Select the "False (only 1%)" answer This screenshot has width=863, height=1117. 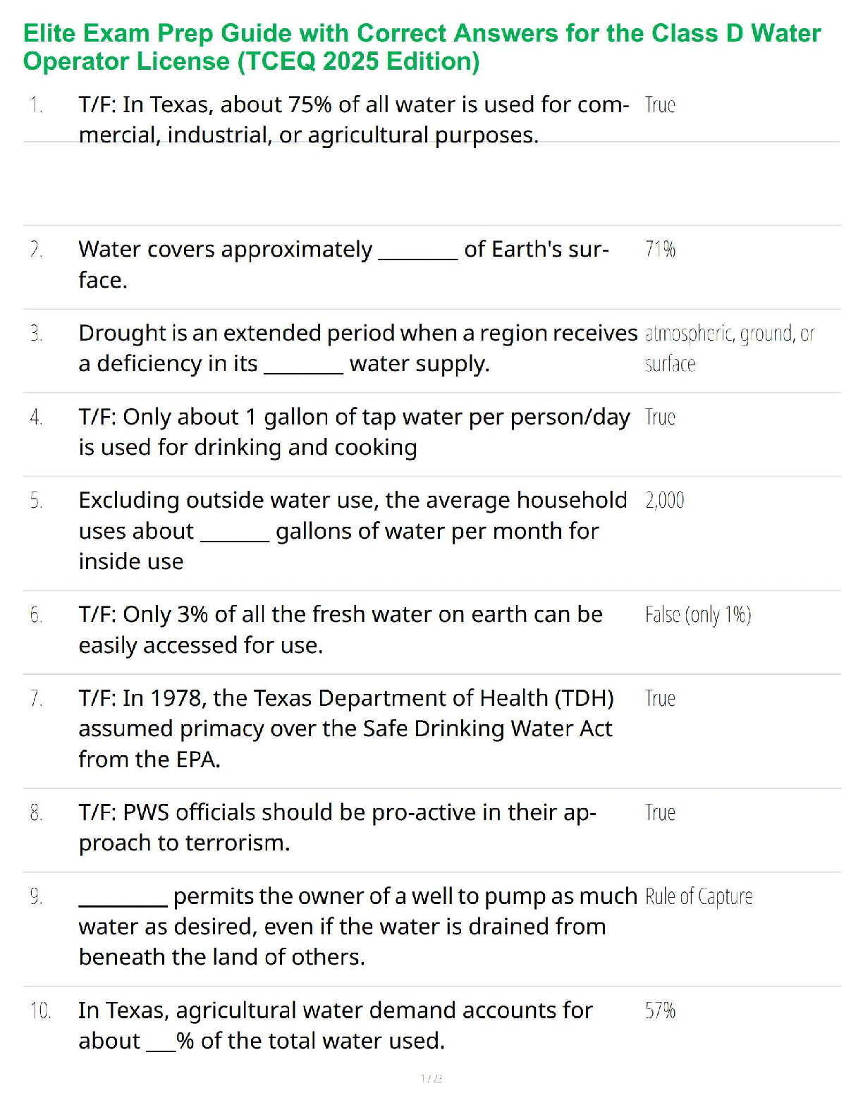[697, 615]
